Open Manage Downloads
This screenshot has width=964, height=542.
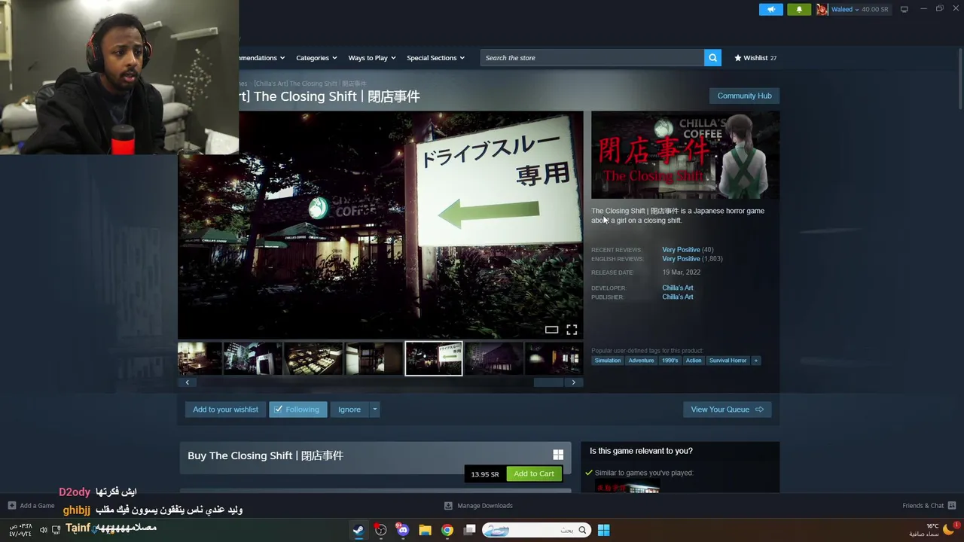pos(478,506)
